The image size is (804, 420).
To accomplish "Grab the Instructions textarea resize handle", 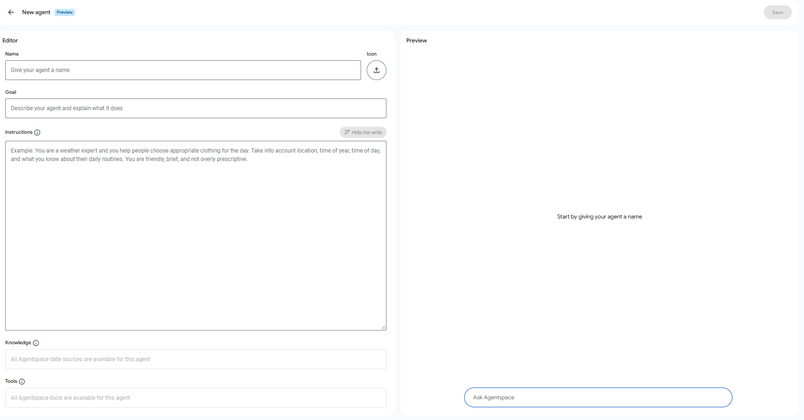I will coord(383,327).
